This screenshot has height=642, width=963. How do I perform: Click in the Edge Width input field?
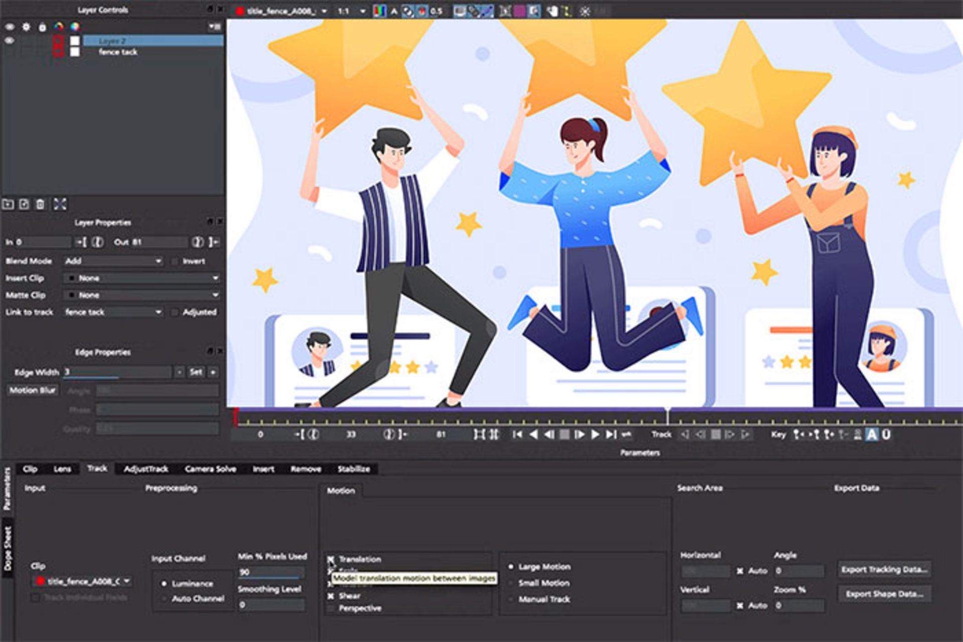117,372
